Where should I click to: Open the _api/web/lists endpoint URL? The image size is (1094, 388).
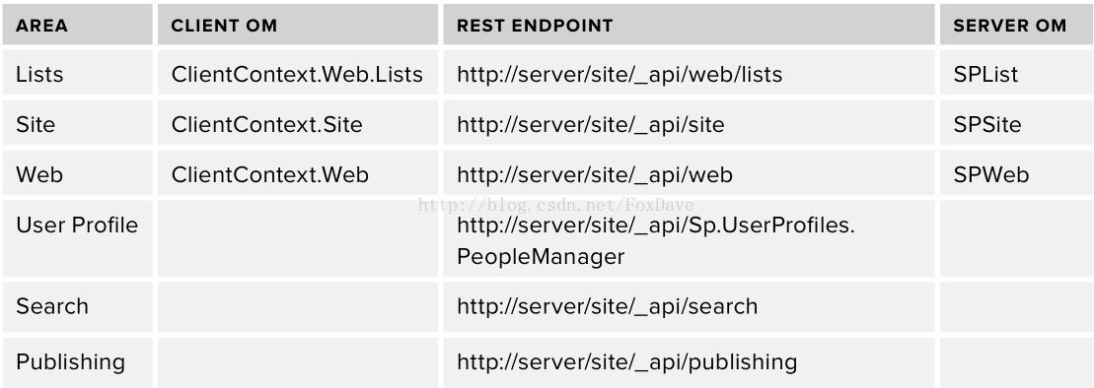[620, 75]
